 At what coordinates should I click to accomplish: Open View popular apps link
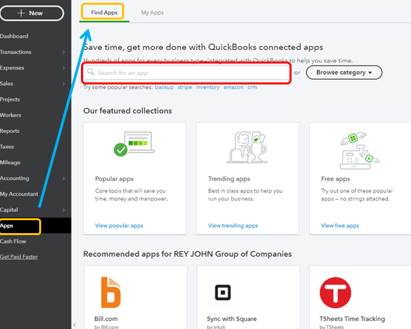[x=119, y=226]
